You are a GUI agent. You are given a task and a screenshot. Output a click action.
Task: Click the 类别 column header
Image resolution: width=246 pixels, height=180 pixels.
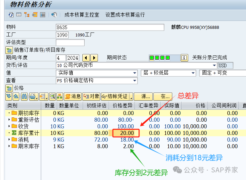pos(23,105)
